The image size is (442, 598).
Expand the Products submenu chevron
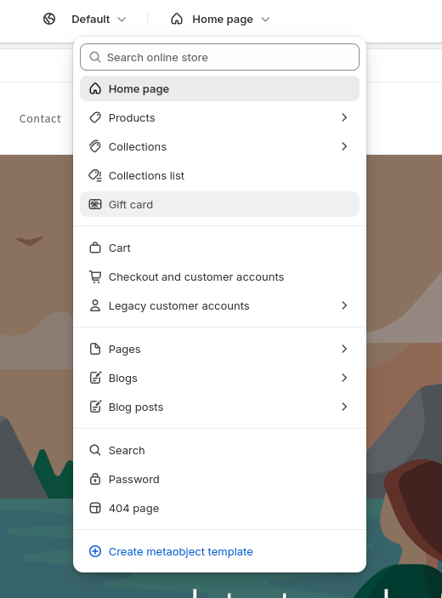344,117
